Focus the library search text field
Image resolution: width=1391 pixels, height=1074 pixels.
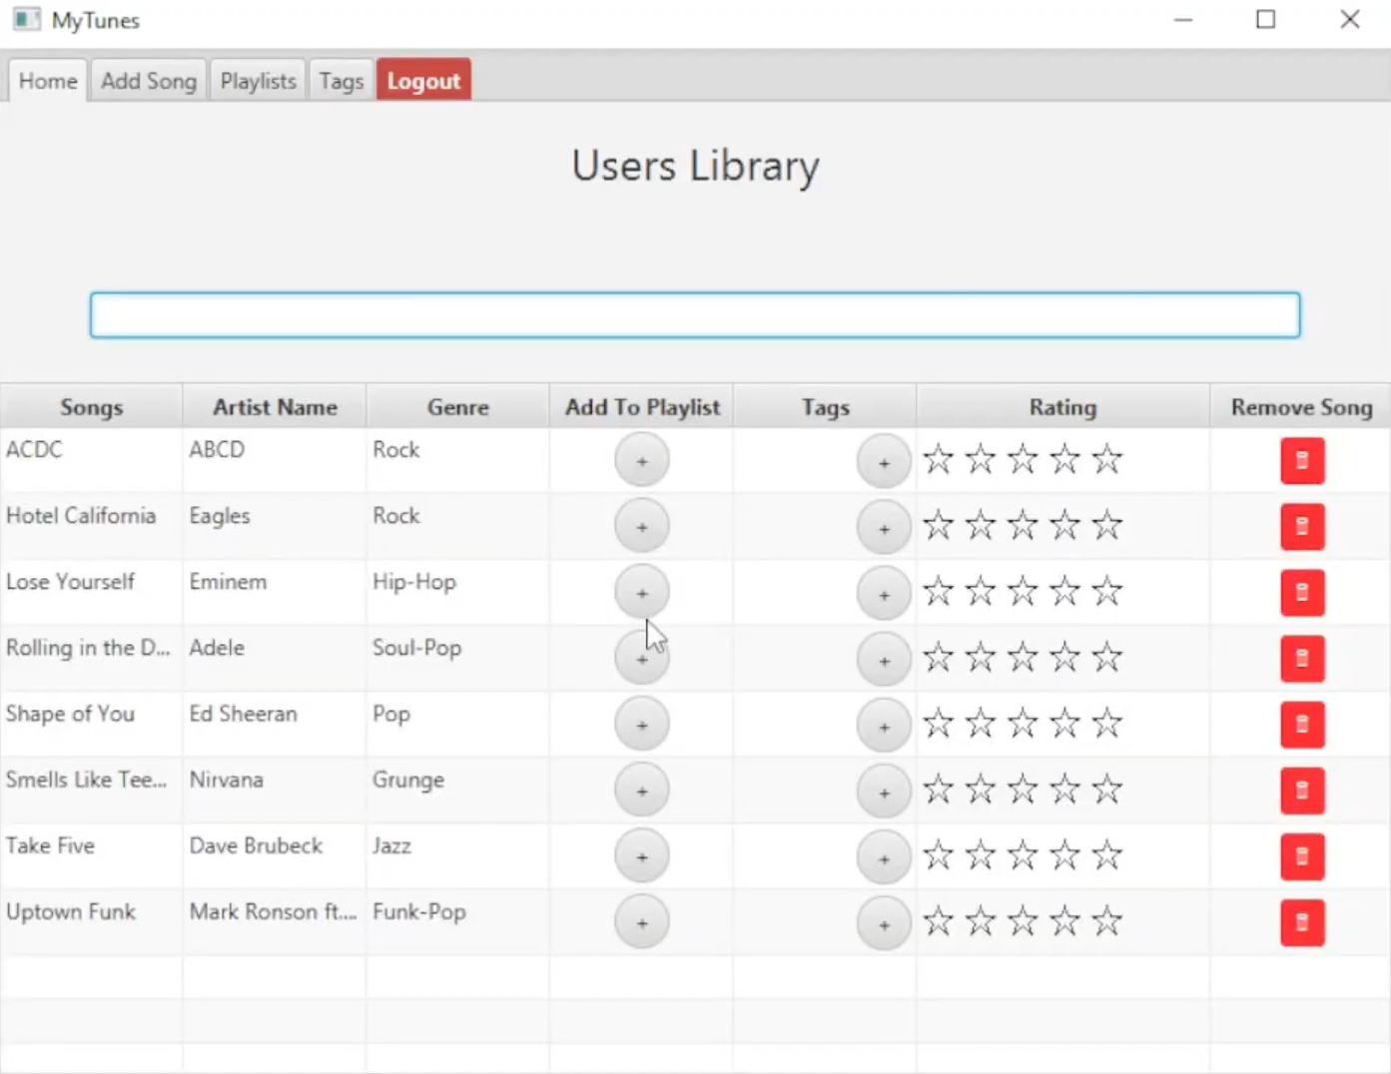(x=695, y=315)
